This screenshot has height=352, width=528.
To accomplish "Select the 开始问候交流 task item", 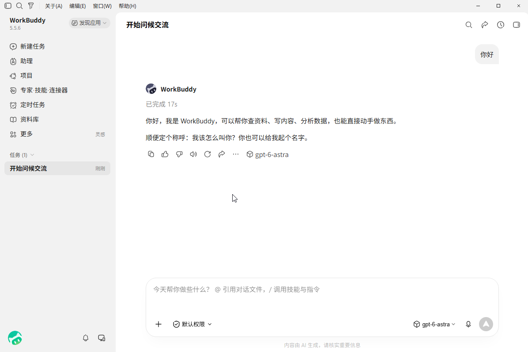I will pyautogui.click(x=57, y=168).
